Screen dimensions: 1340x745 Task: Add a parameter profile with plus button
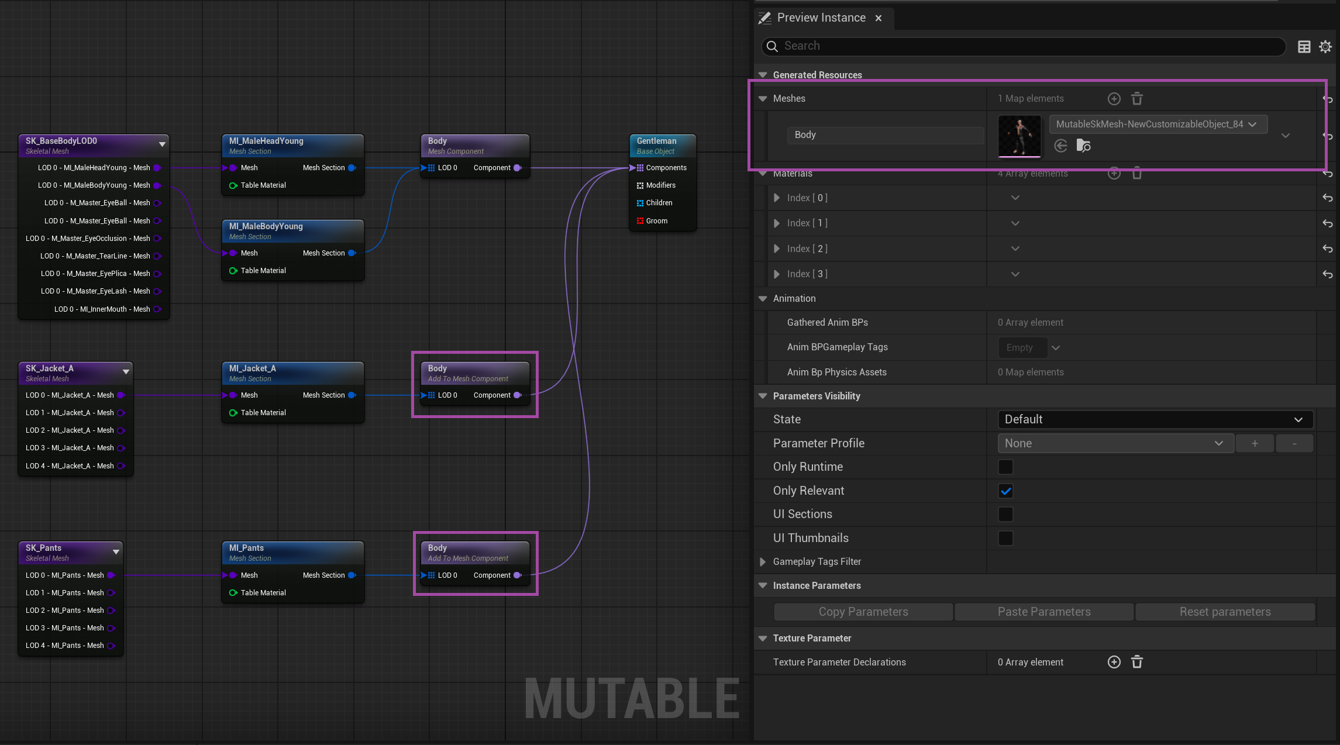(x=1255, y=444)
